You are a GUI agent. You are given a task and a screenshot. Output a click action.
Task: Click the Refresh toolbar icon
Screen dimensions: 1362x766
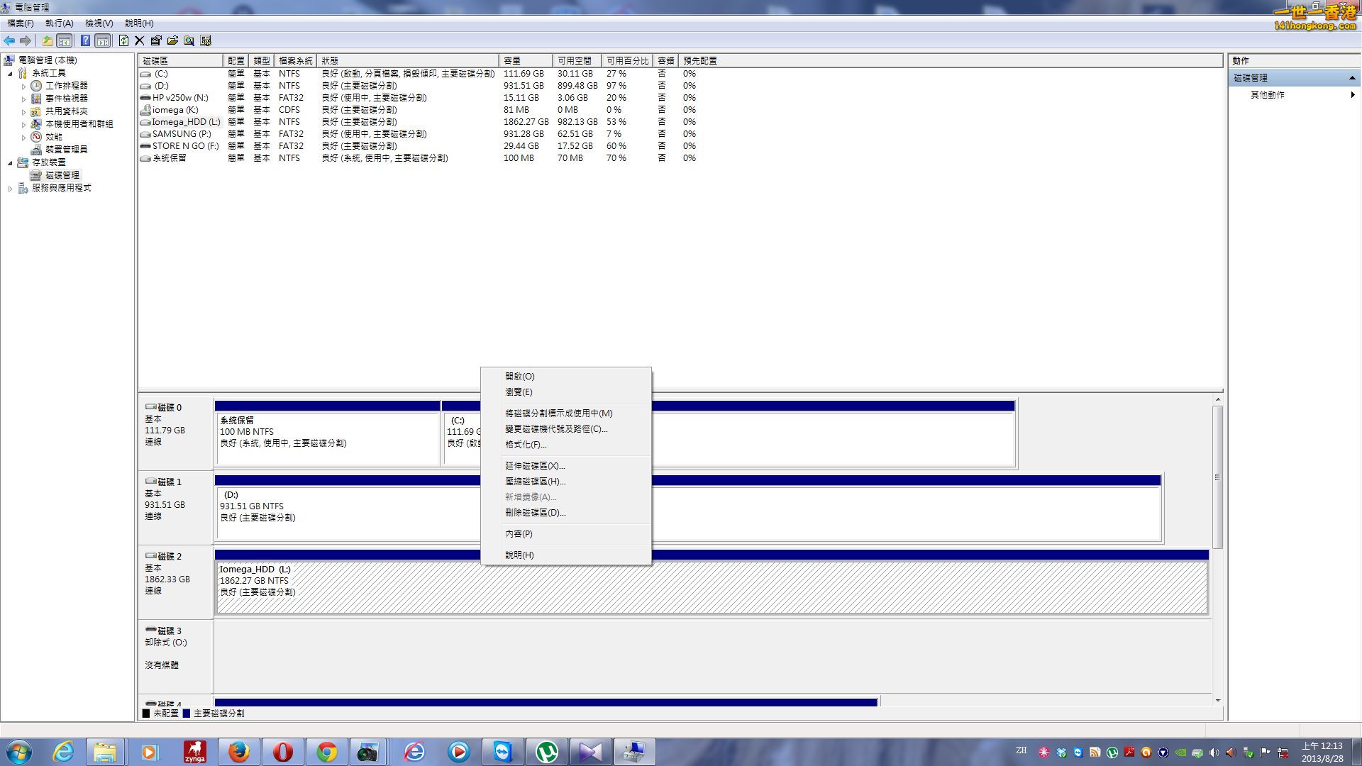click(123, 40)
